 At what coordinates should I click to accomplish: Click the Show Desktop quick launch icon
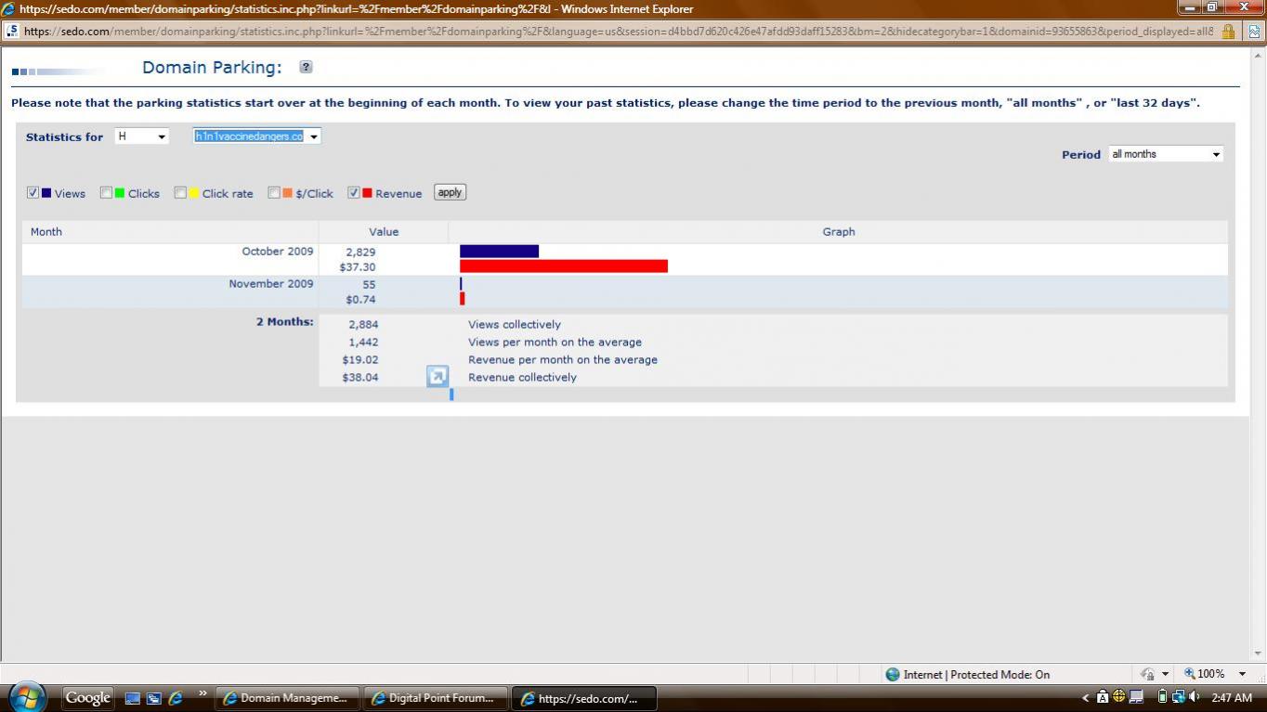click(x=132, y=698)
